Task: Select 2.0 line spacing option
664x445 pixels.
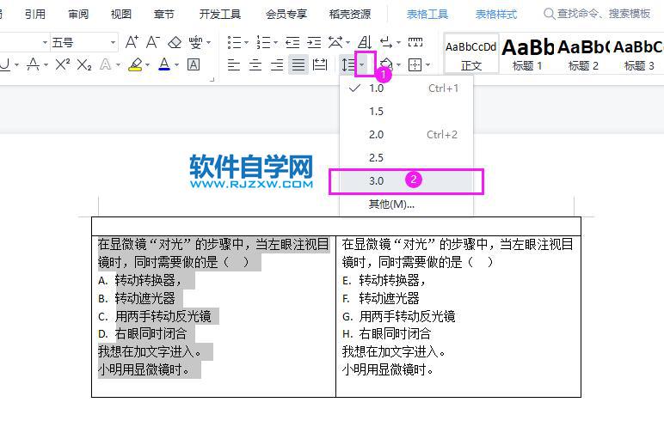Action: pyautogui.click(x=406, y=135)
